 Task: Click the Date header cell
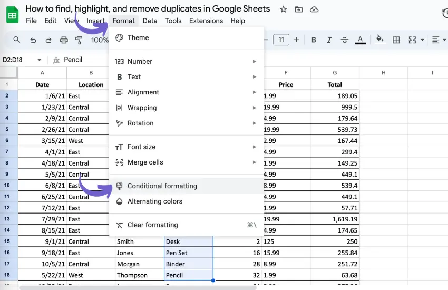tap(42, 85)
